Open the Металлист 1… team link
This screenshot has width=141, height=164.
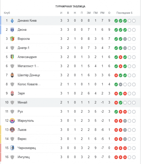[28, 66]
